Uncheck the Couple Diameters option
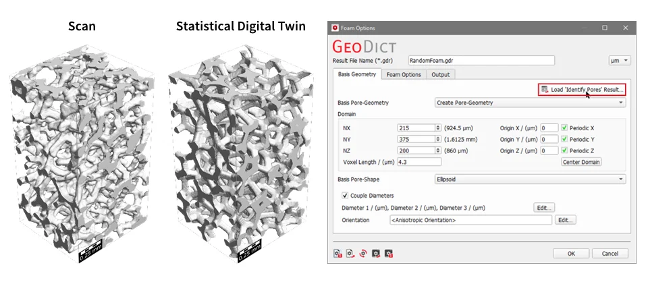Image resolution: width=648 pixels, height=282 pixels. coord(346,196)
